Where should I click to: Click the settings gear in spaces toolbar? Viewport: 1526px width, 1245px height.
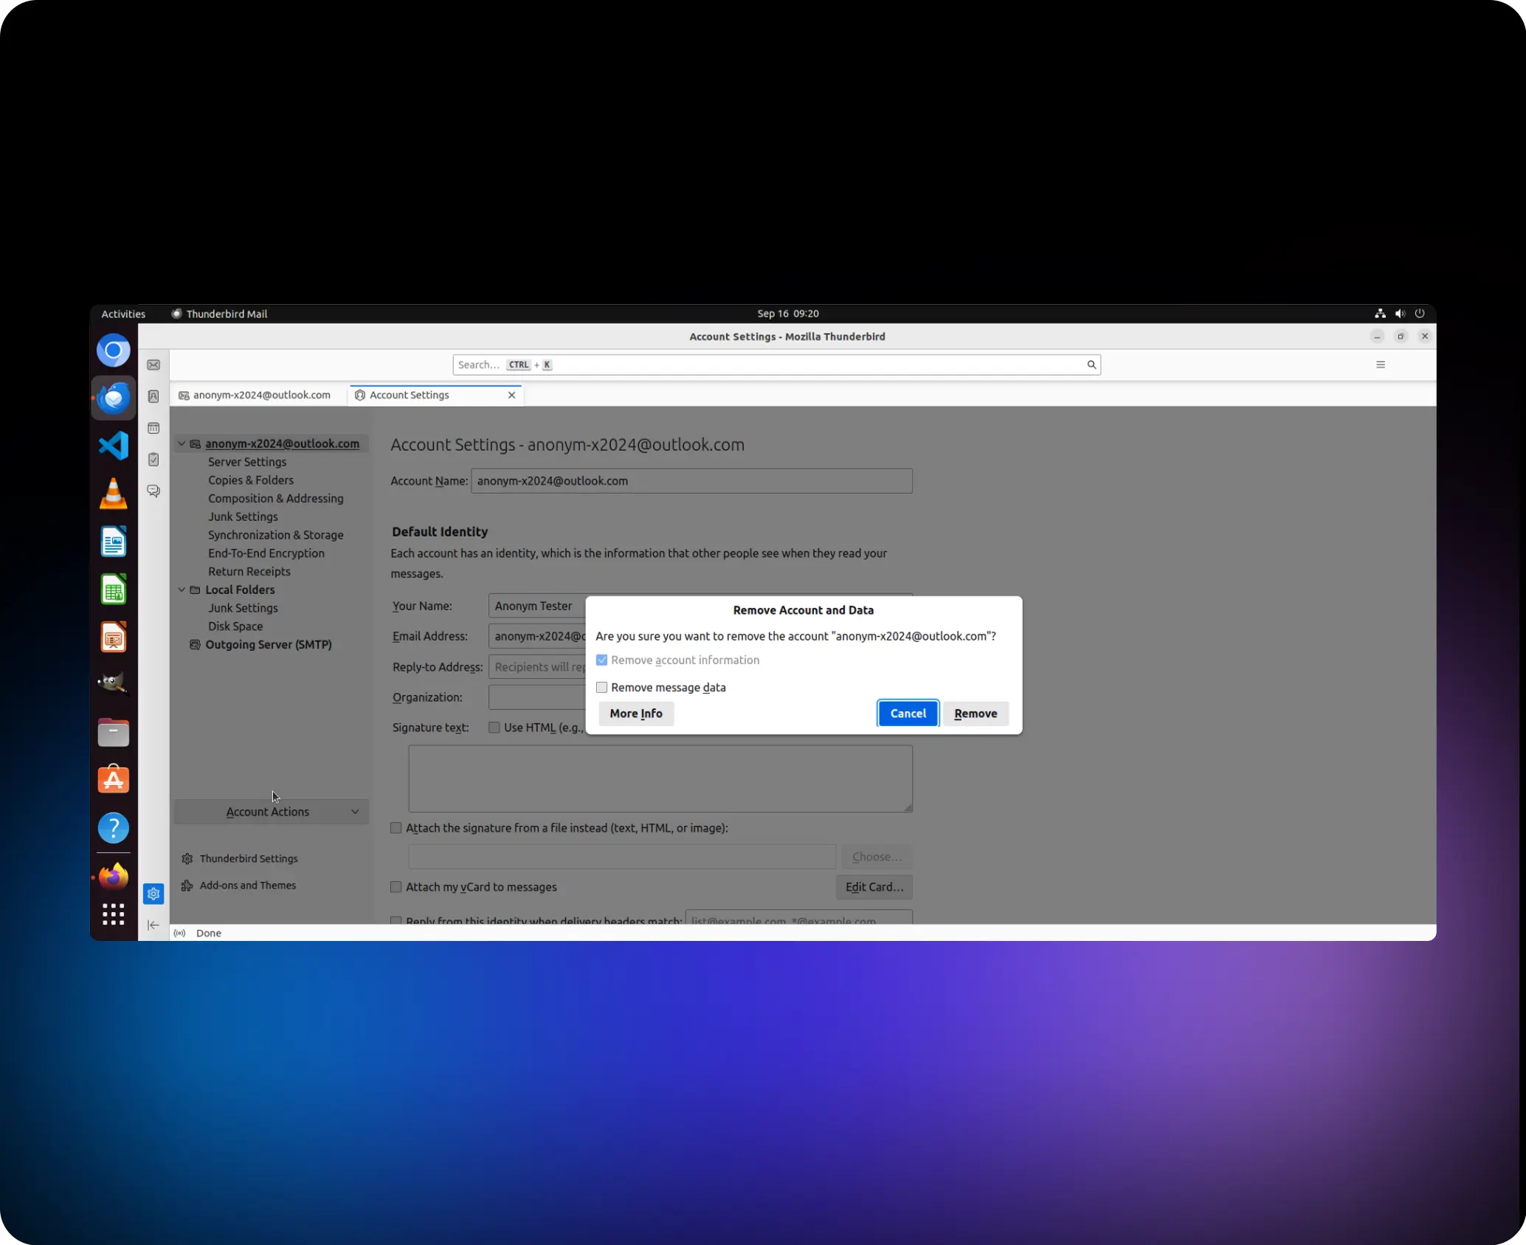pyautogui.click(x=153, y=894)
